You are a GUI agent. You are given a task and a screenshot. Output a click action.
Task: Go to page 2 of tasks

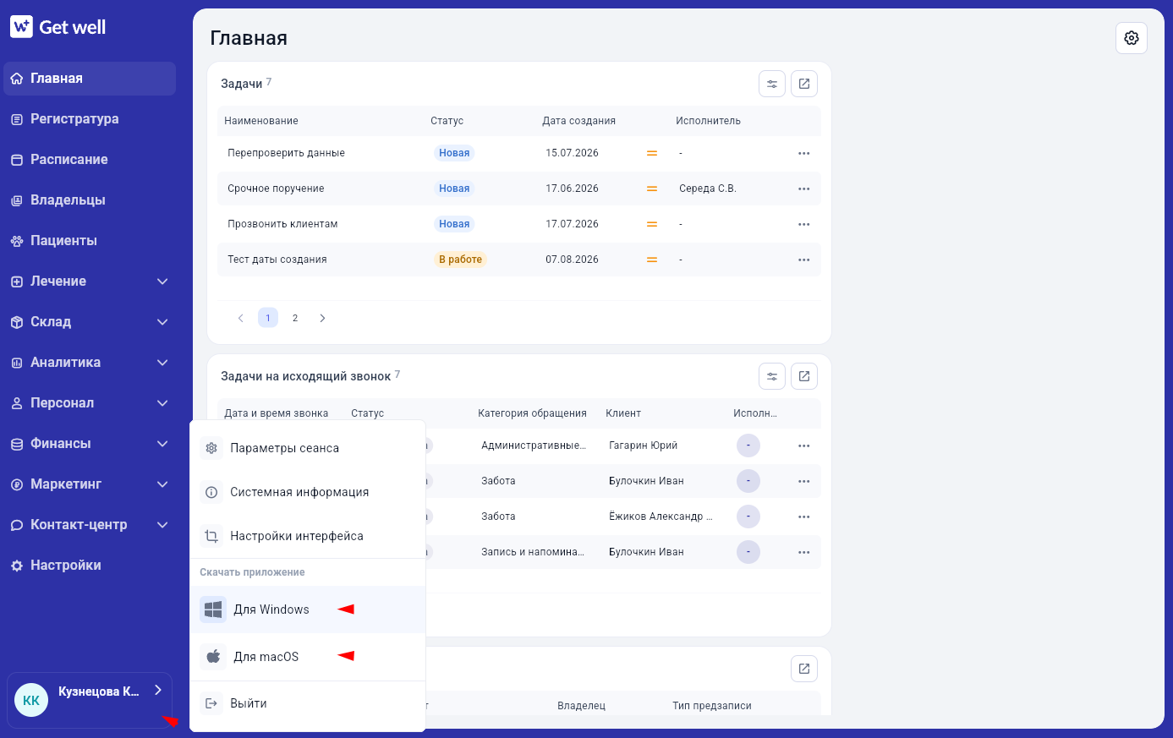click(x=295, y=318)
